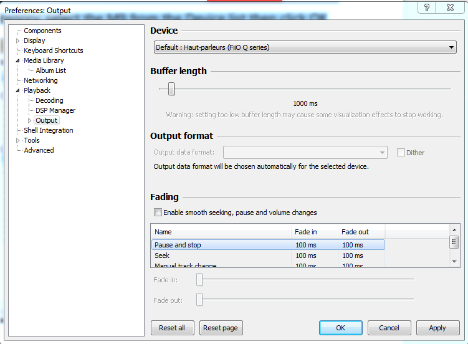Select the Pause and stop fading row
468x344 pixels.
[268, 245]
